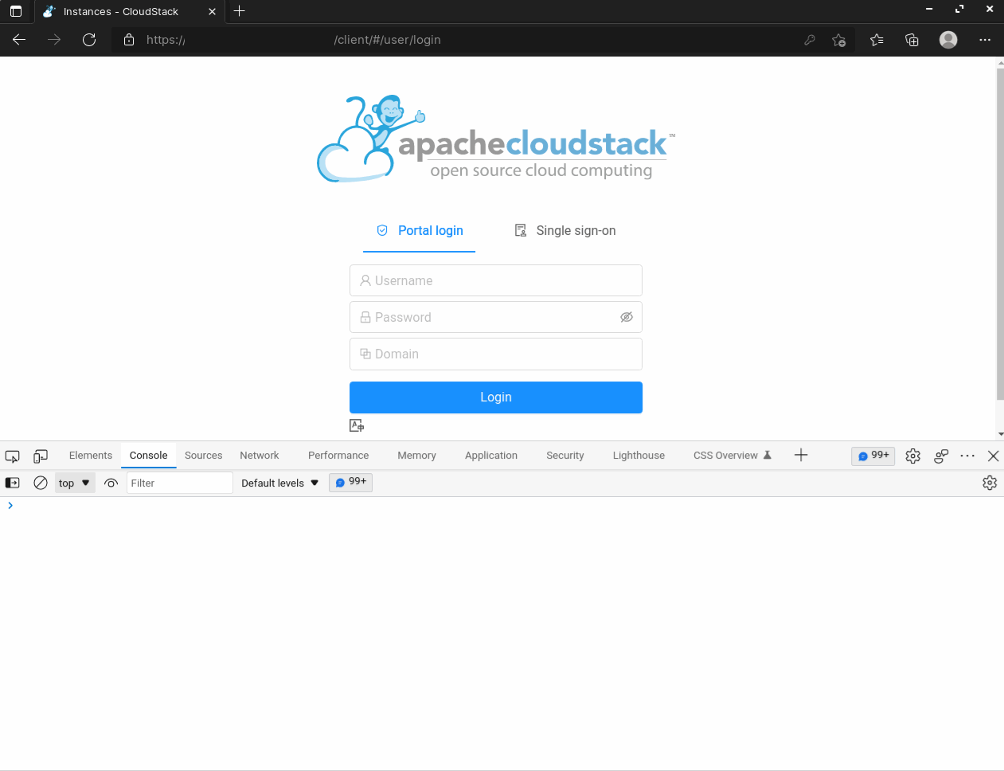
Task: Restore down the browser window
Action: pyautogui.click(x=959, y=9)
